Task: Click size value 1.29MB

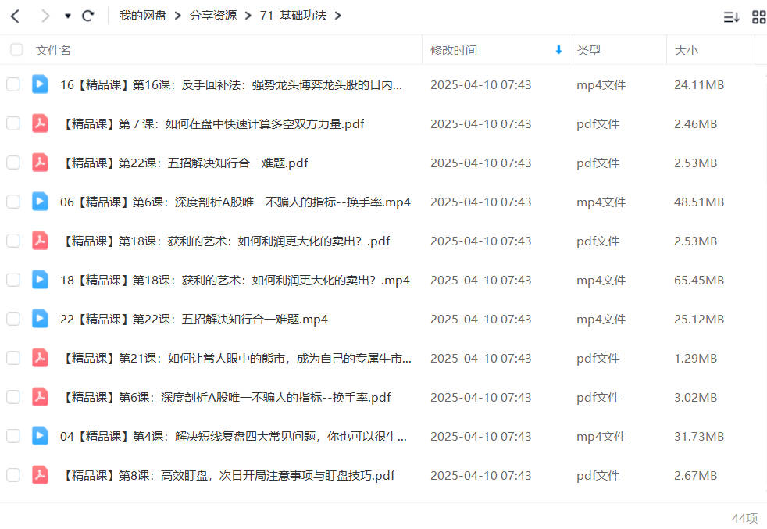Action: [696, 358]
